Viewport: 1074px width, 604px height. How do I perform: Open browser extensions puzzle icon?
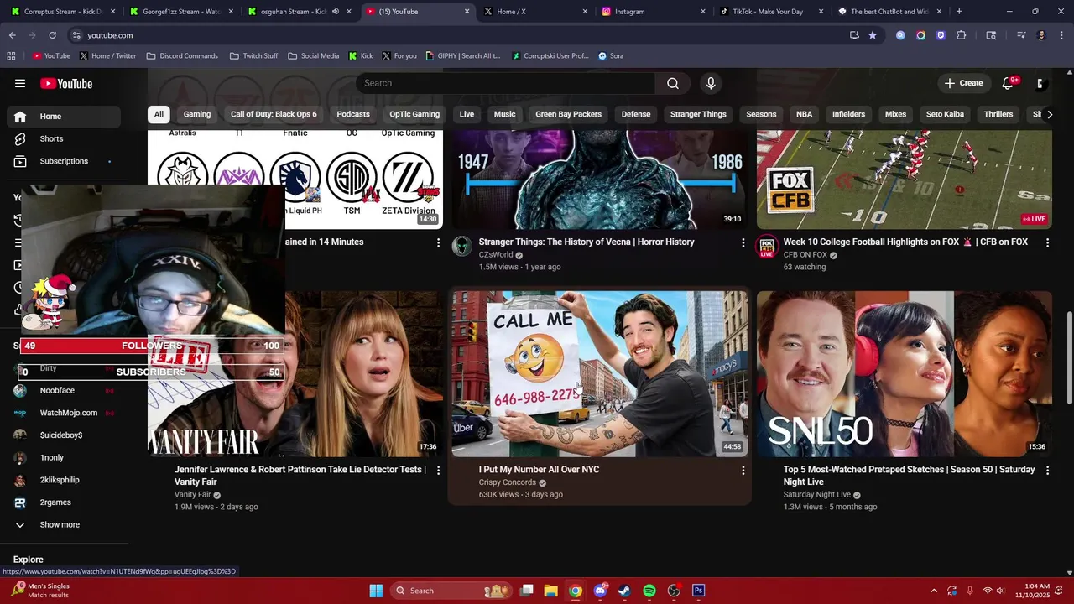pyautogui.click(x=962, y=35)
